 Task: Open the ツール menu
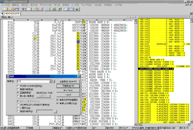pyautogui.click(x=75, y=5)
